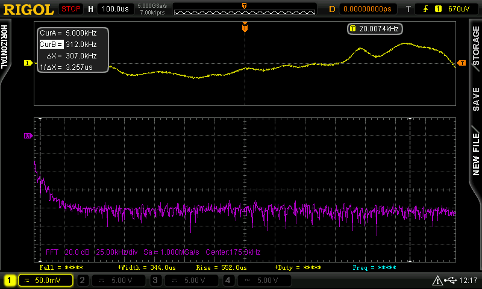Screen dimensions: 482x289
Task: Click the orange trigger level marker at right
Action: click(x=462, y=63)
